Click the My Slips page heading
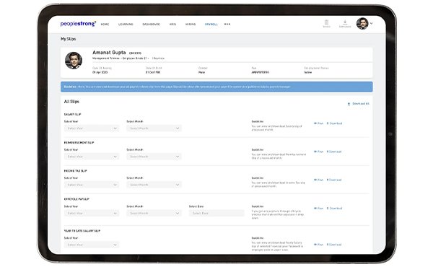The width and height of the screenshot is (433, 267). [69, 39]
